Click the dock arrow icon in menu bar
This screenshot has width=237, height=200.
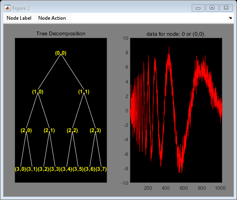pyautogui.click(x=230, y=18)
